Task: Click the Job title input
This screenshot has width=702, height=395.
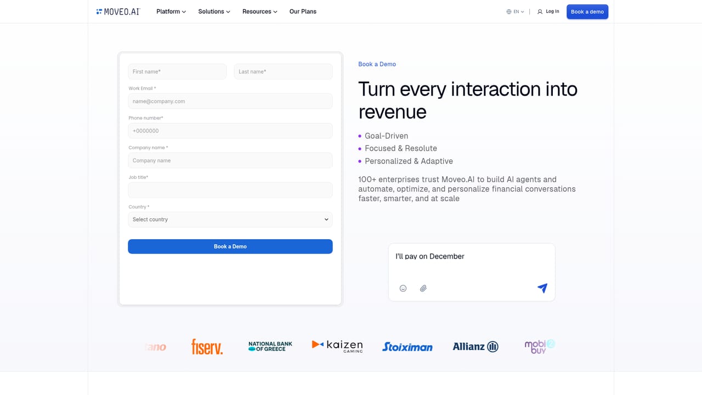Action: tap(230, 190)
